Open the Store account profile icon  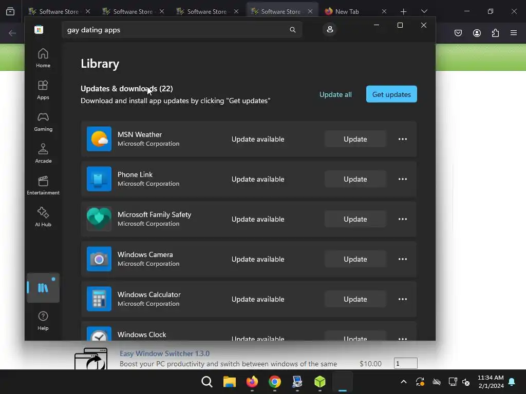coord(330,29)
